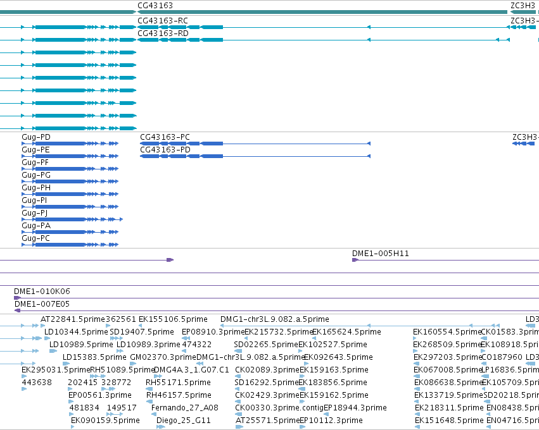
Task: Click the Fernando_27_A08 feature label
Action: [185, 408]
